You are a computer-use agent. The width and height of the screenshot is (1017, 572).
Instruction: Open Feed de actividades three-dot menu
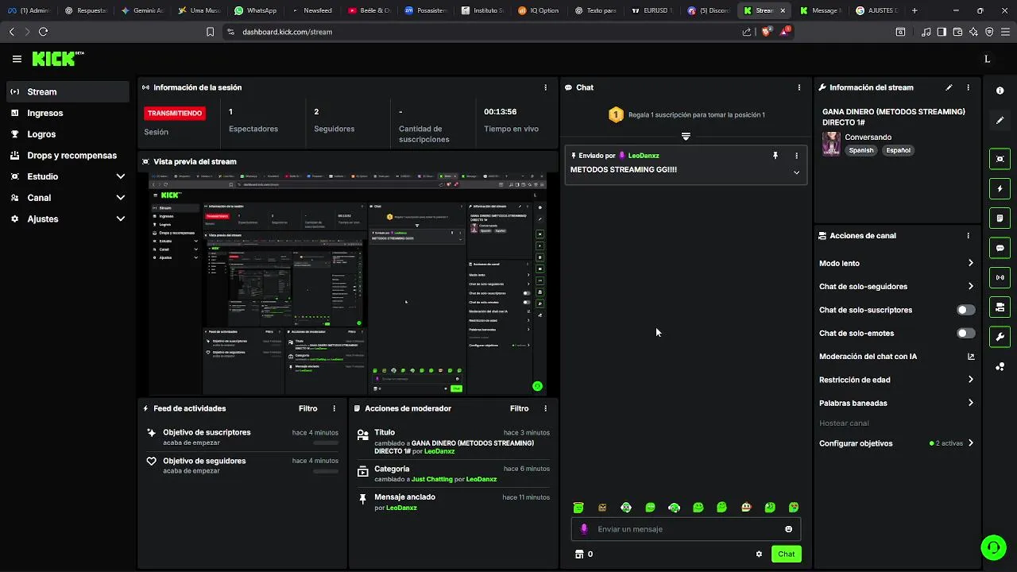[x=334, y=408]
